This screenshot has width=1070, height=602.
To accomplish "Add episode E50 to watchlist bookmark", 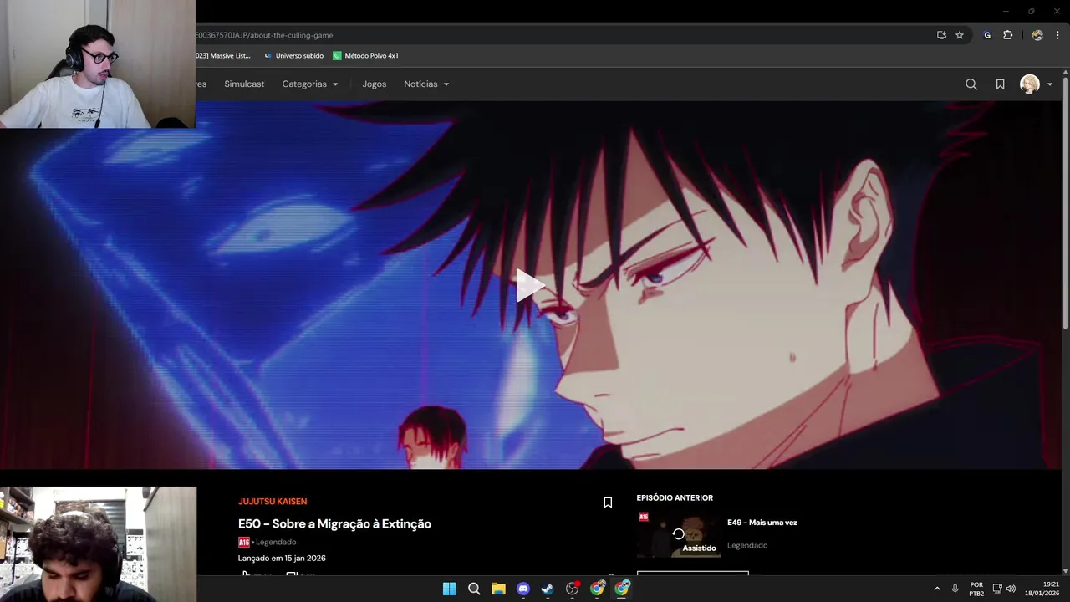I will coord(608,503).
